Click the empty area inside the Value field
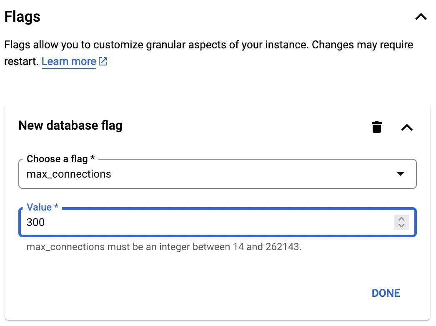 [x=208, y=222]
